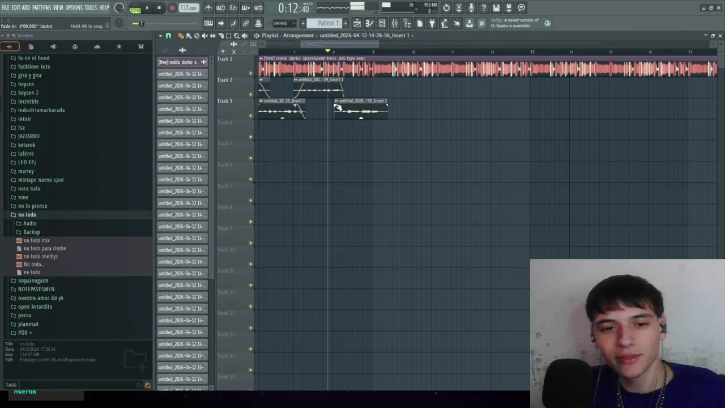Show starred favorites tab in browser
This screenshot has height=408, width=725.
119,46
